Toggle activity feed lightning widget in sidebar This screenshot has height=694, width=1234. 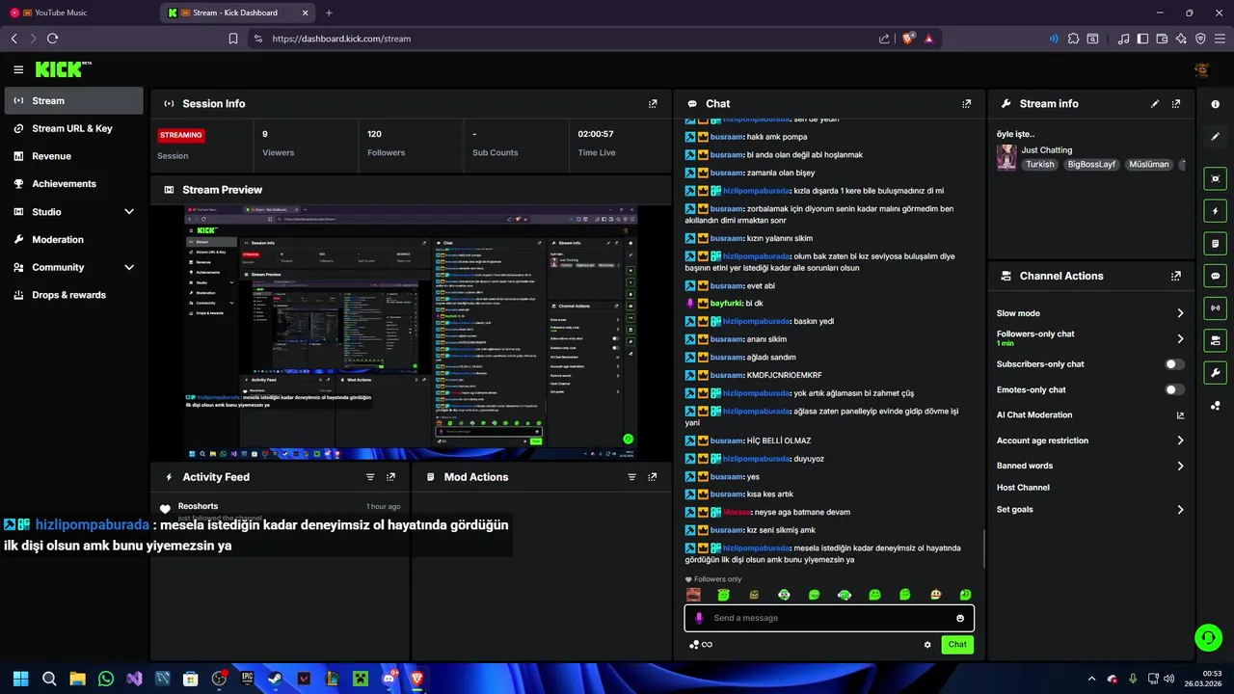click(x=1215, y=211)
